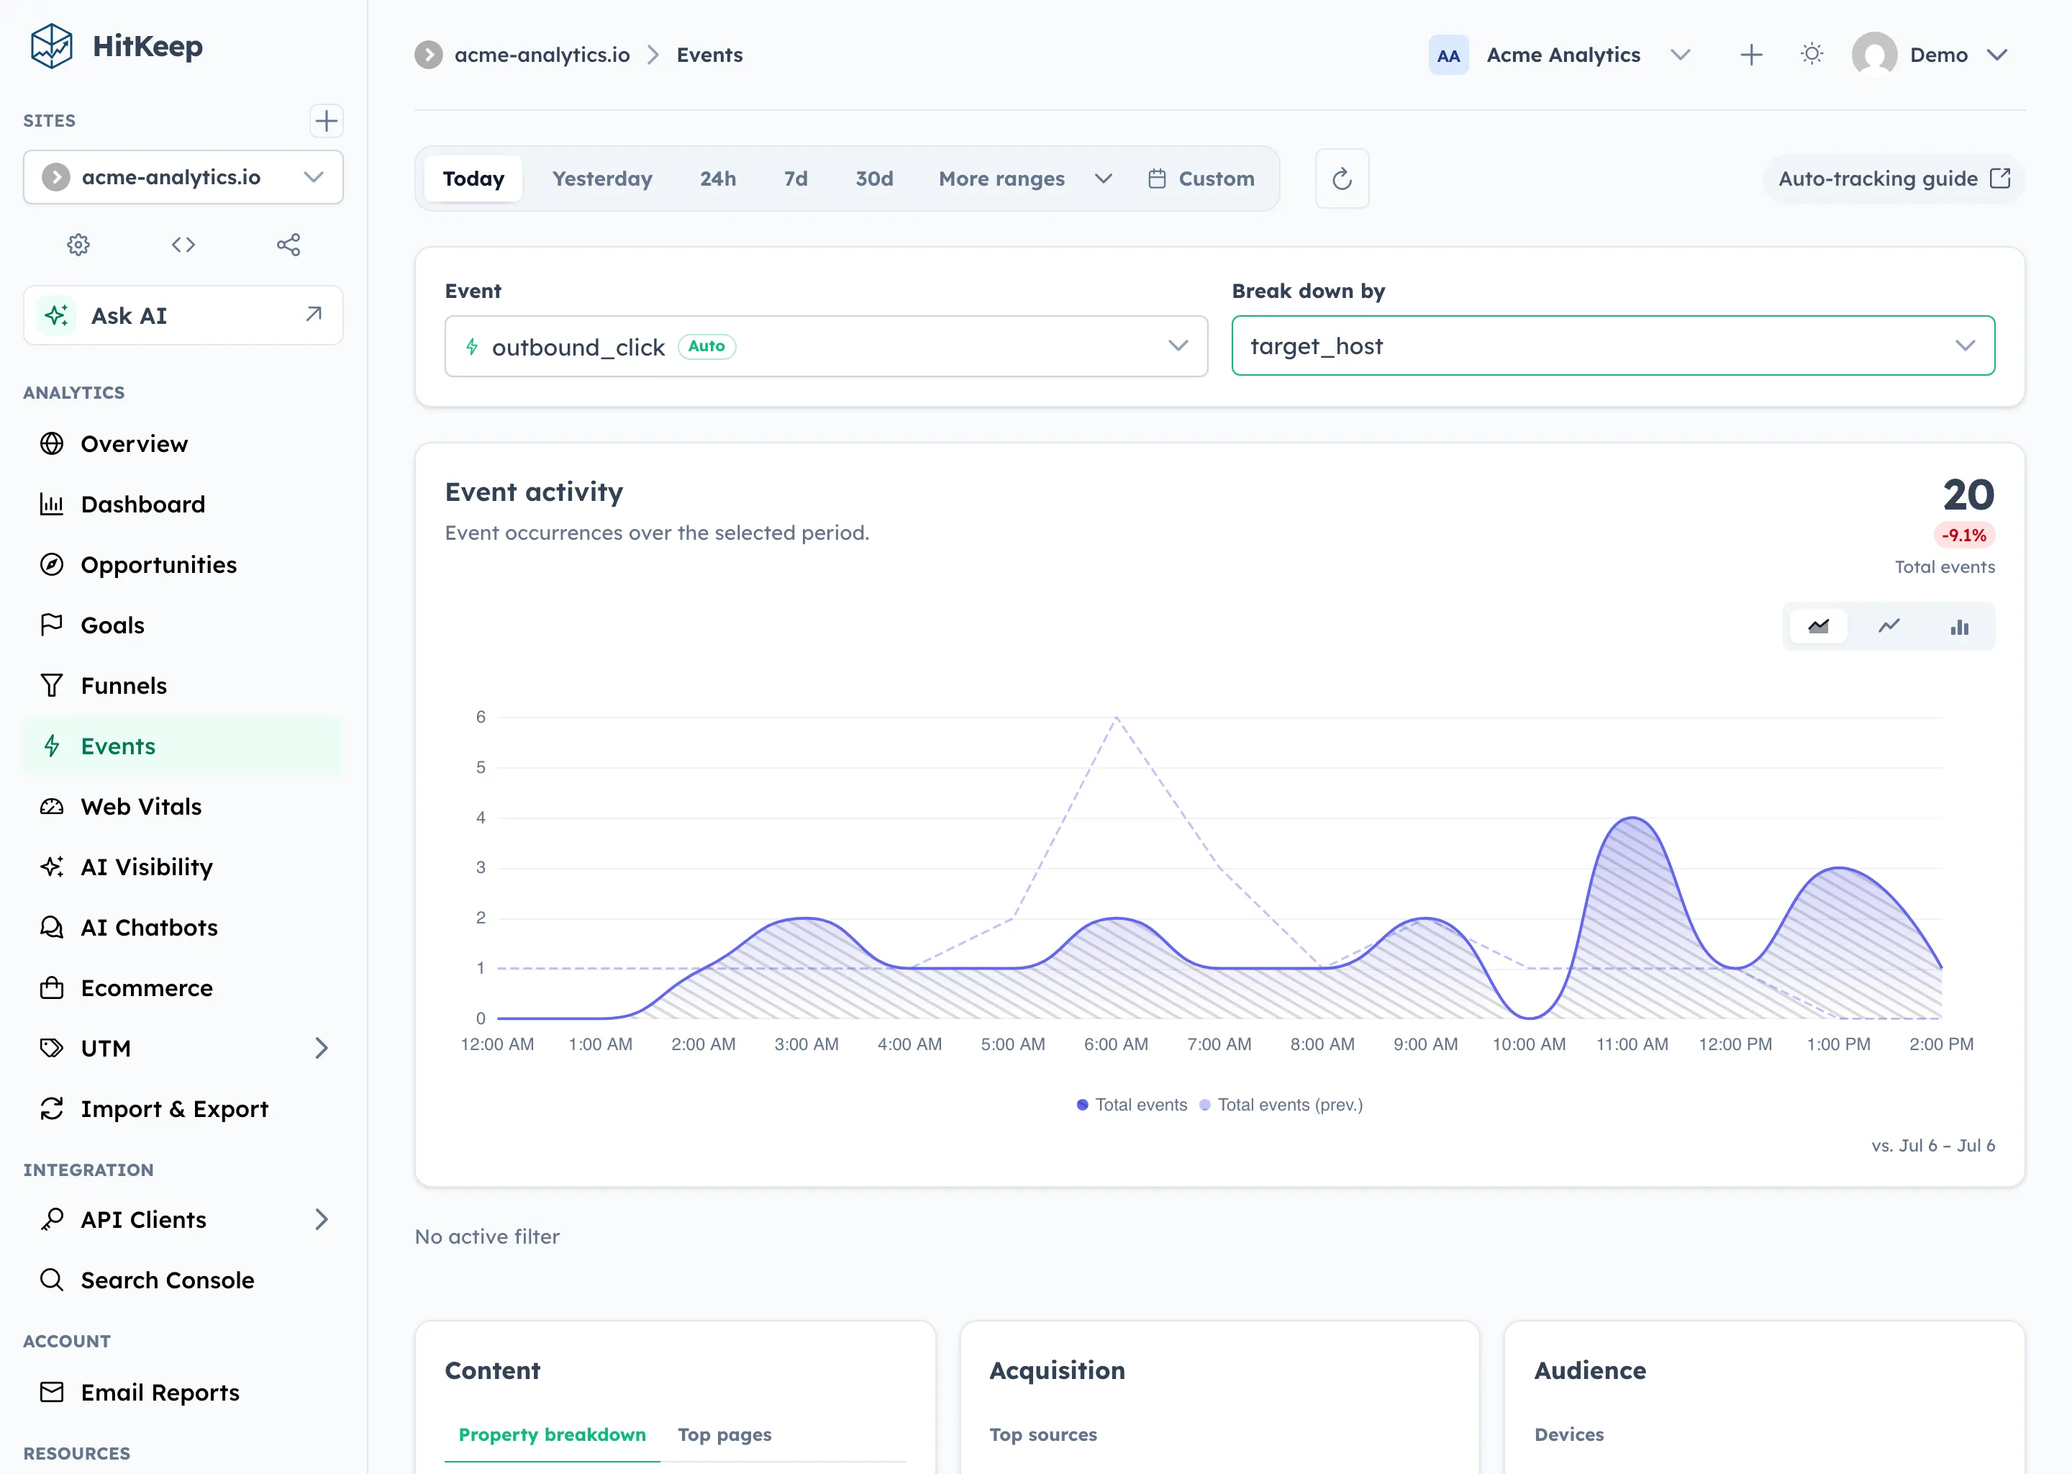Switch chart to line view
Screen dimensions: 2072x1474
pyautogui.click(x=1889, y=626)
